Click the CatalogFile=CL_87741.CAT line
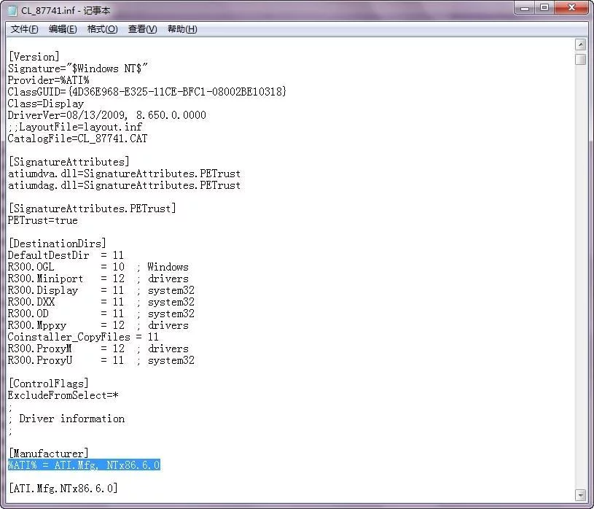594x509 pixels. tap(78, 139)
